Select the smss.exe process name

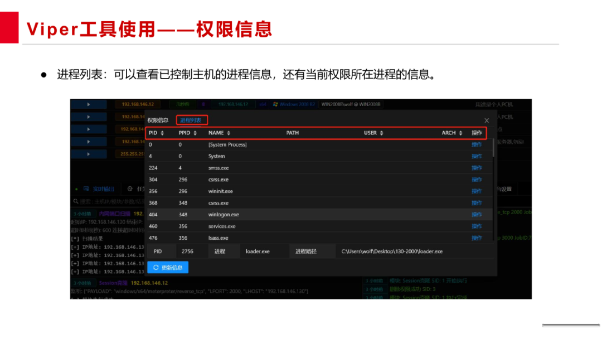point(219,168)
